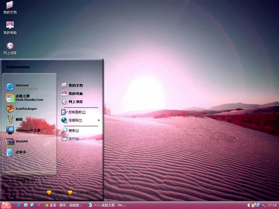Open 我的文档 desktop icon
Screen dimensions: 279x209
coord(10,7)
